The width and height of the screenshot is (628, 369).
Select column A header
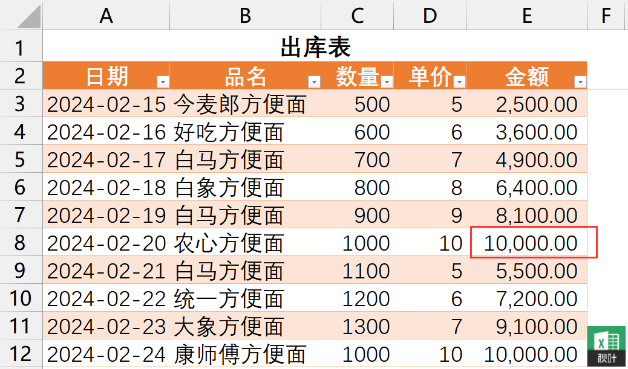(106, 16)
